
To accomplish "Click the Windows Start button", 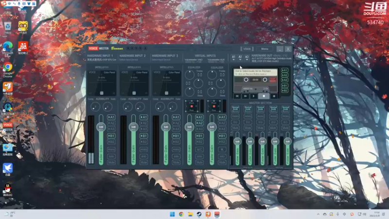I will point(172,214).
